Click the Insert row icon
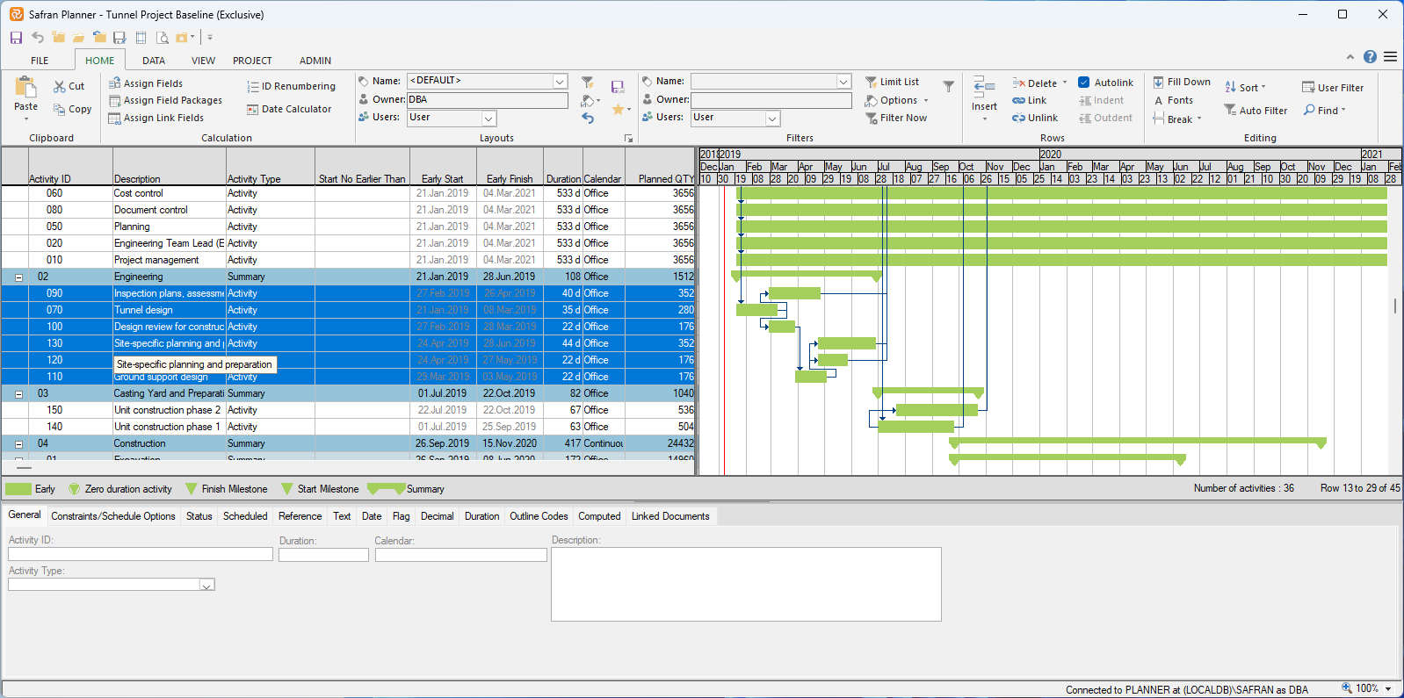The image size is (1404, 698). [x=984, y=87]
